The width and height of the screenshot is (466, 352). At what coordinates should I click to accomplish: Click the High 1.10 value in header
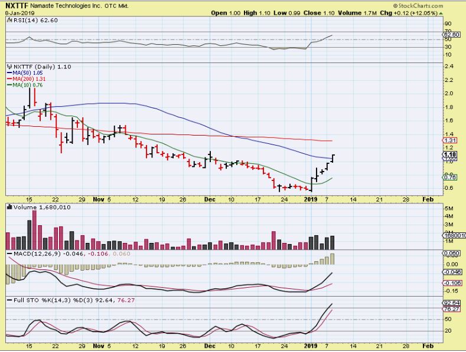[x=257, y=13]
